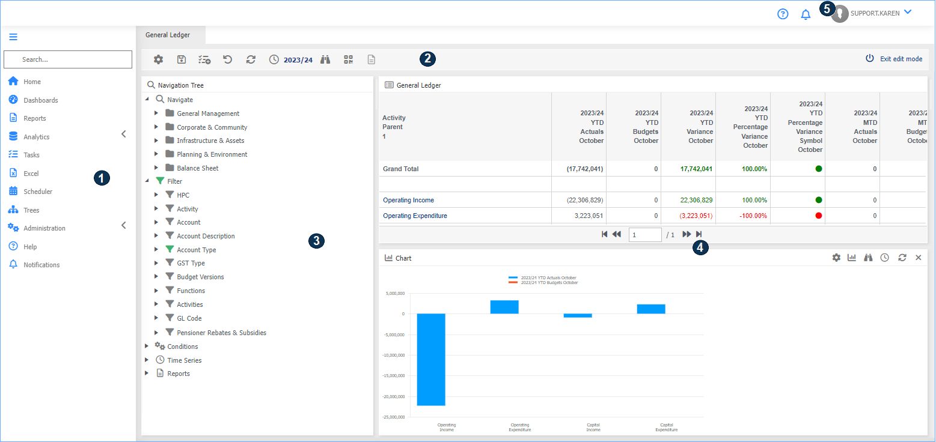This screenshot has width=936, height=442.
Task: Click the binoculars icon in main toolbar
Action: click(325, 59)
